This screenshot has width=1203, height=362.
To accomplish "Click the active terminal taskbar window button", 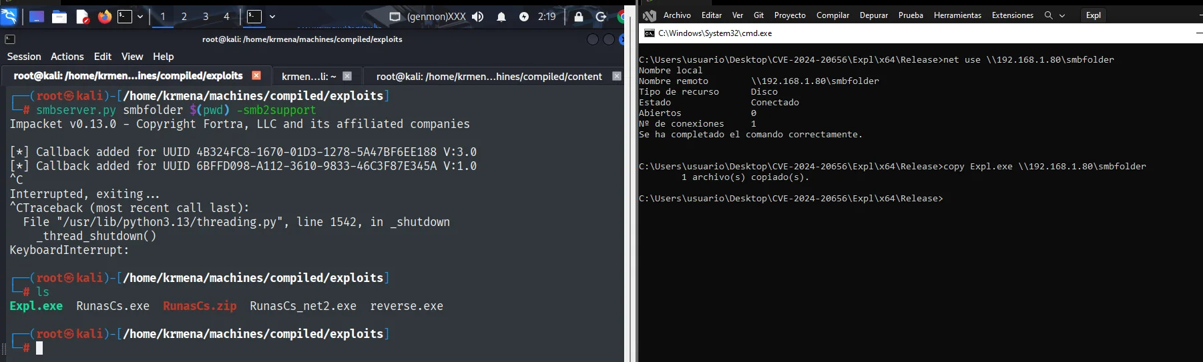I will (x=254, y=17).
